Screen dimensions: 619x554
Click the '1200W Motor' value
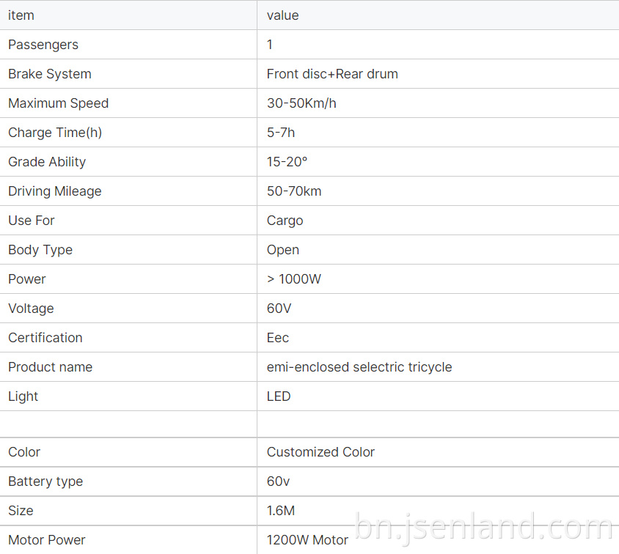pos(307,540)
